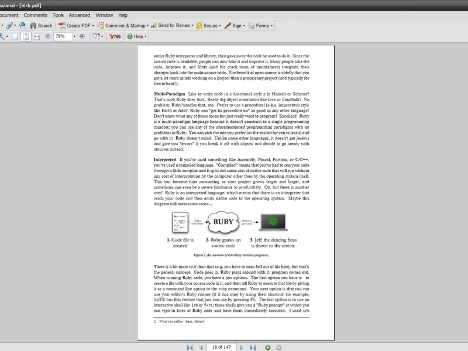The height and width of the screenshot is (351, 468).
Task: Open the Help menu in menu bar
Action: coord(123,15)
